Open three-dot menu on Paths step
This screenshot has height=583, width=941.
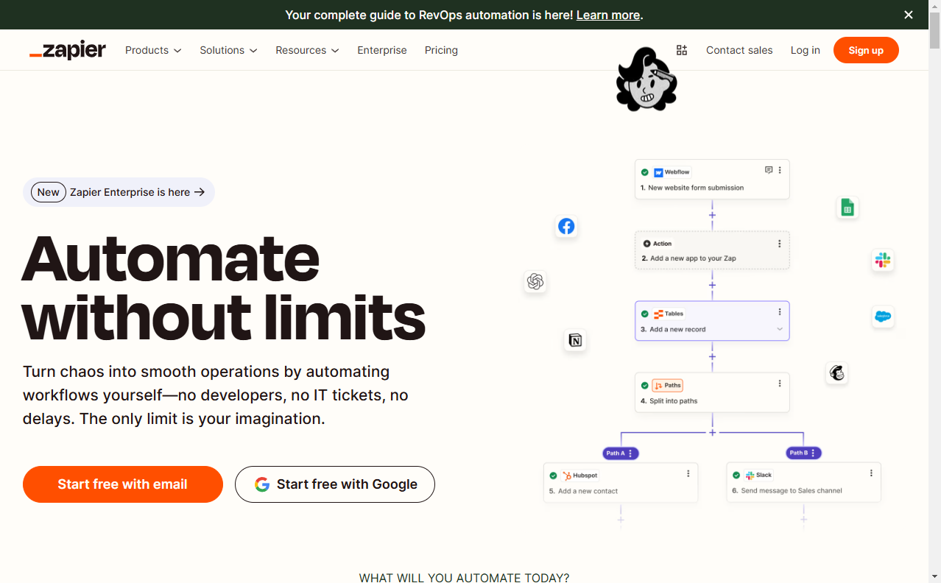[x=780, y=384]
